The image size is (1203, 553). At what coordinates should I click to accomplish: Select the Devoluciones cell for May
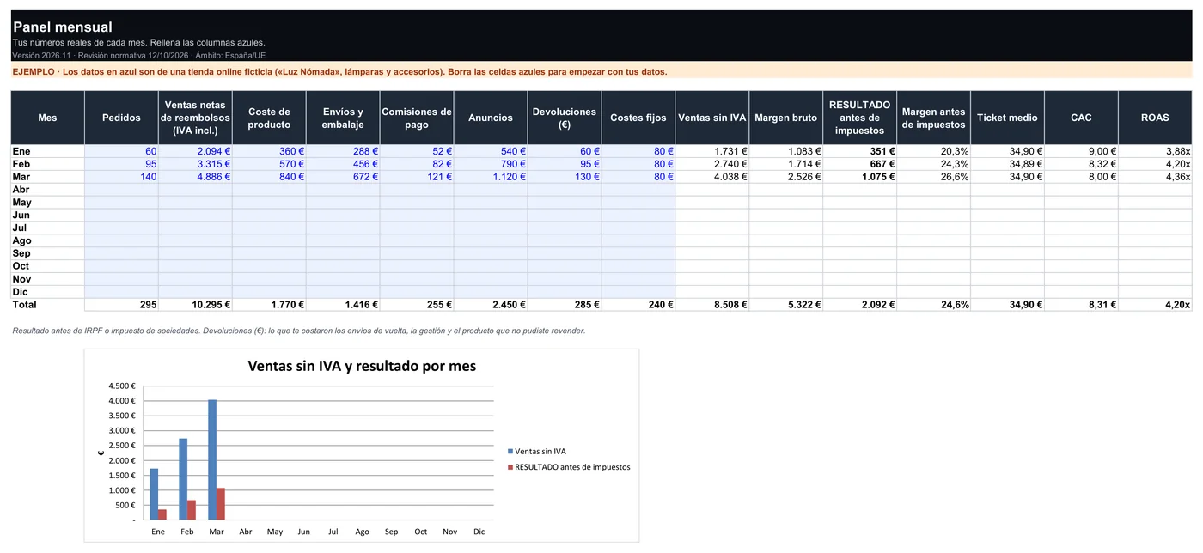tap(565, 203)
